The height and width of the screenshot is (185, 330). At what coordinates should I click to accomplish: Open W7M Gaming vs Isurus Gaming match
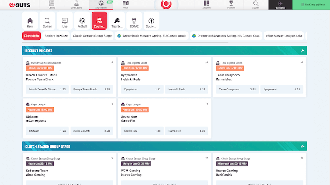[131, 173]
